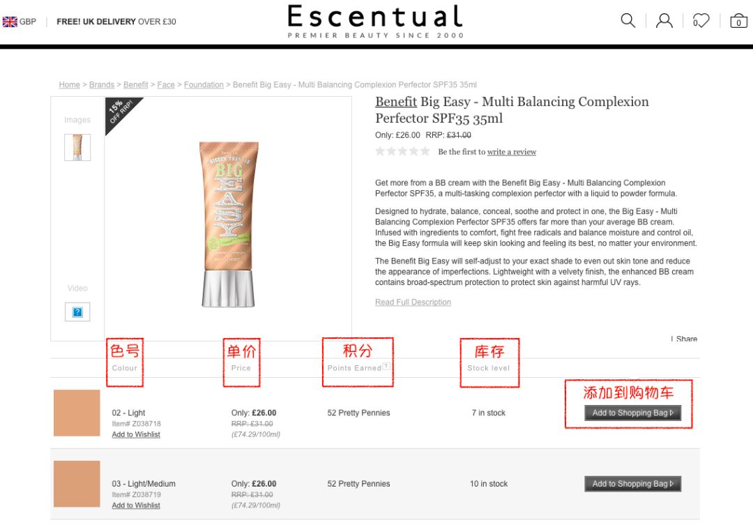This screenshot has width=753, height=527.
Task: Expand Read Full Description
Action: point(413,303)
